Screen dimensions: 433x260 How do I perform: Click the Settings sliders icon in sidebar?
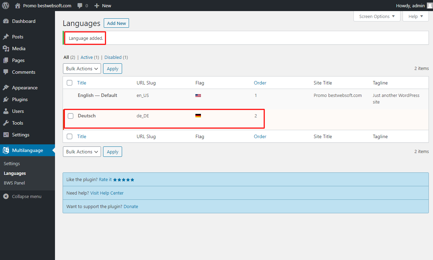pos(6,135)
